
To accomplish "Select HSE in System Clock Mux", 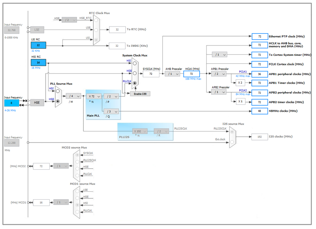I will (x=135, y=73).
